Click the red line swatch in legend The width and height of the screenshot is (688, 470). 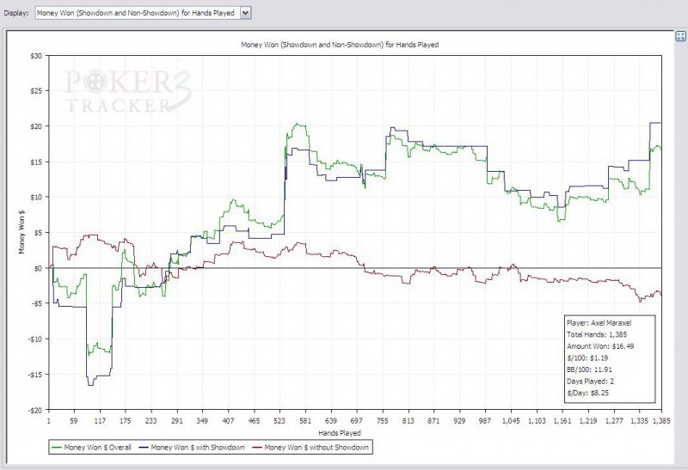(x=257, y=448)
